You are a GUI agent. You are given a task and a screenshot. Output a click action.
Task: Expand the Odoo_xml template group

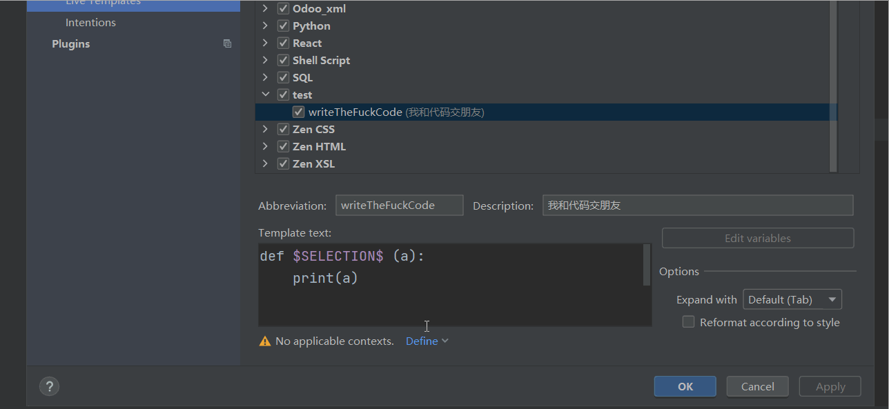265,9
